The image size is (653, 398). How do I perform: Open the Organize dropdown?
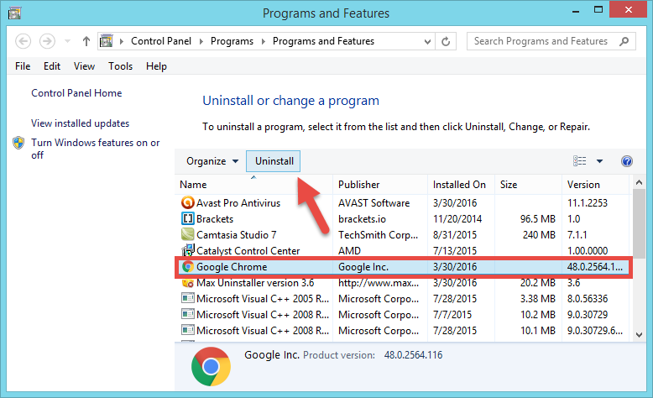(x=212, y=161)
